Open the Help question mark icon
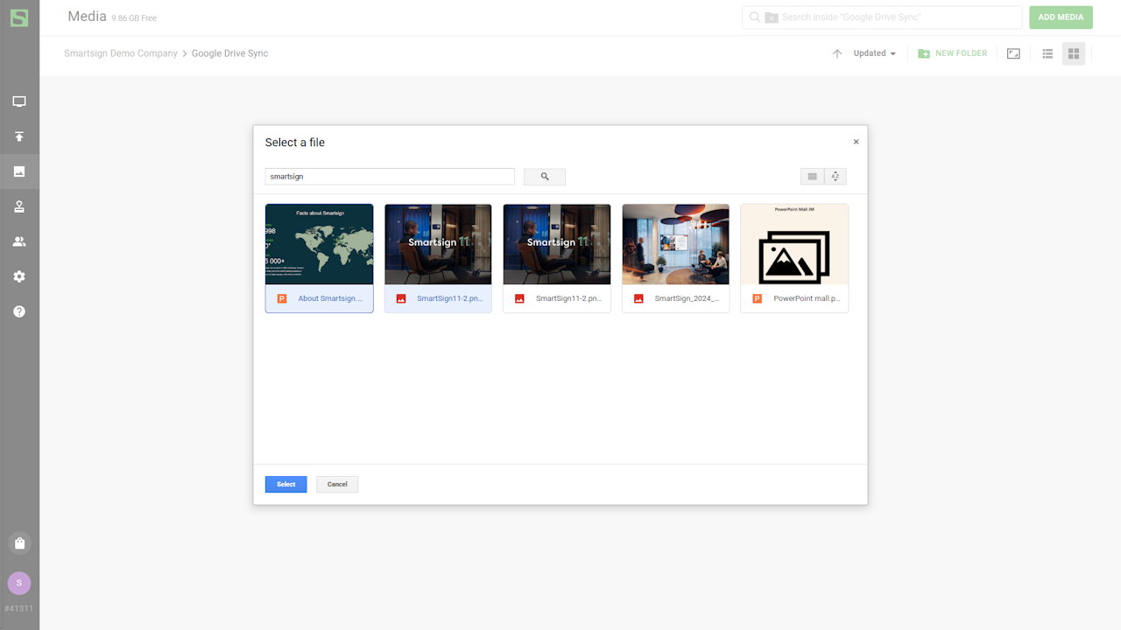 [19, 311]
